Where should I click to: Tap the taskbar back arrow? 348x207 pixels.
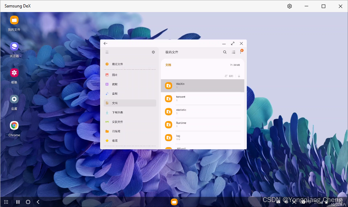[38, 202]
